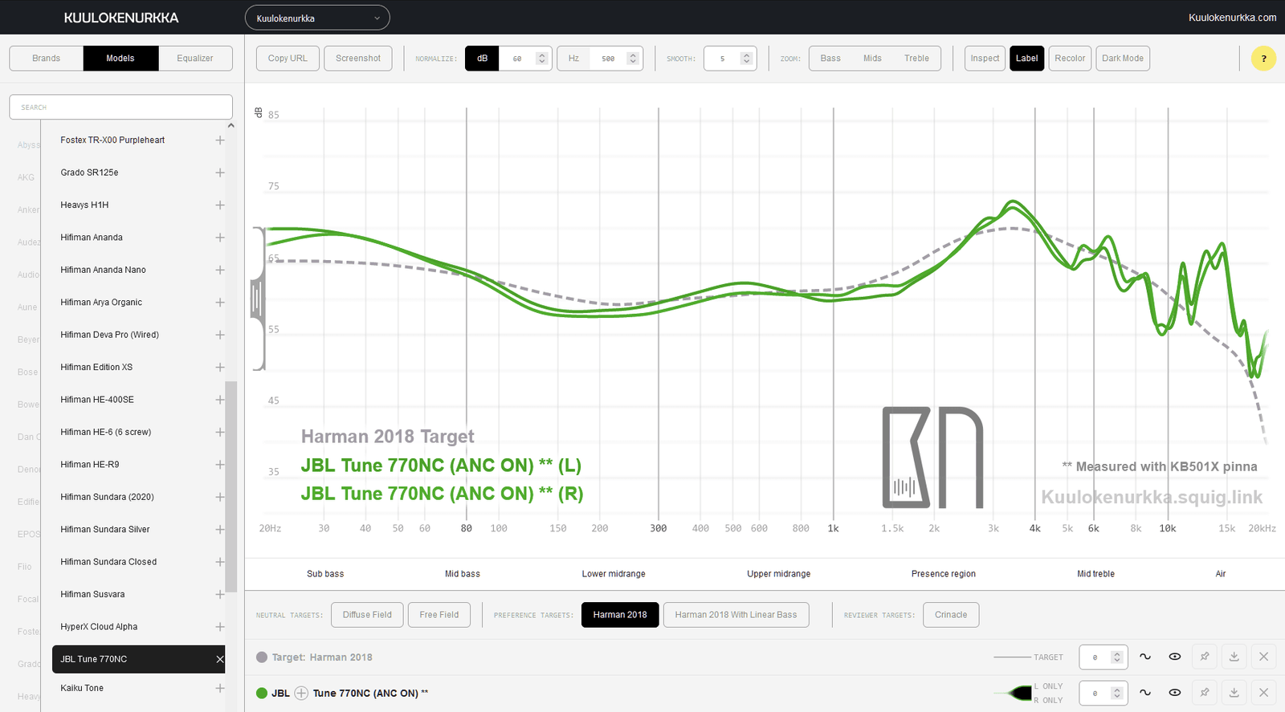
Task: Increase the smoothing value stepper
Action: coord(746,55)
